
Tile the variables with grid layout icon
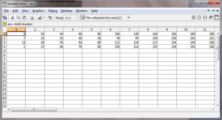click(x=194, y=18)
